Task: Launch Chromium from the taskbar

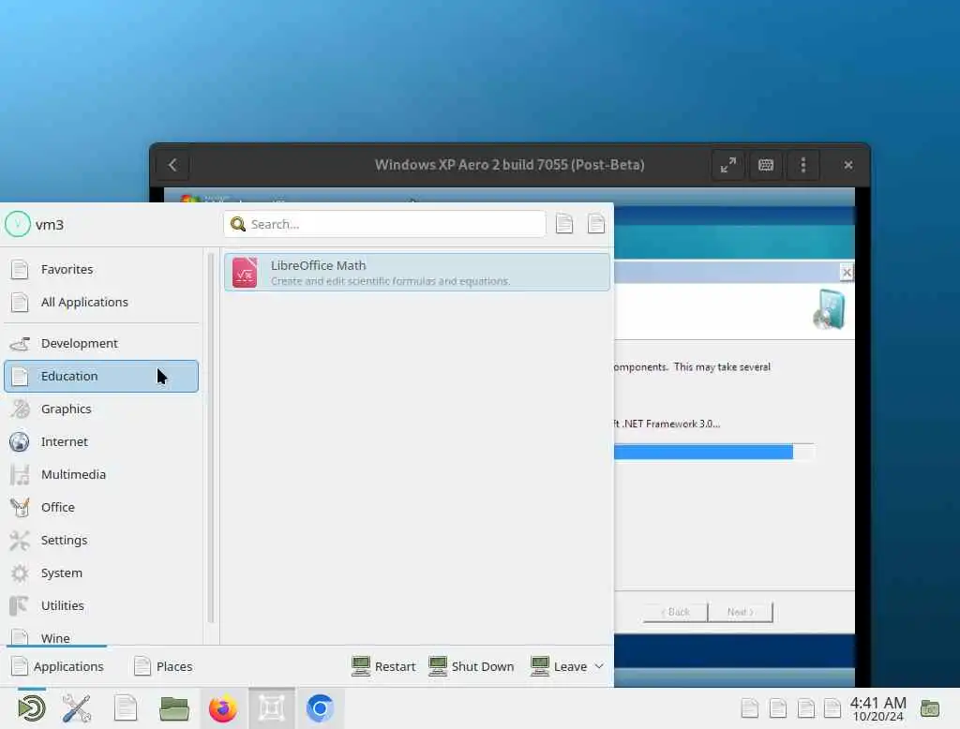Action: [320, 708]
